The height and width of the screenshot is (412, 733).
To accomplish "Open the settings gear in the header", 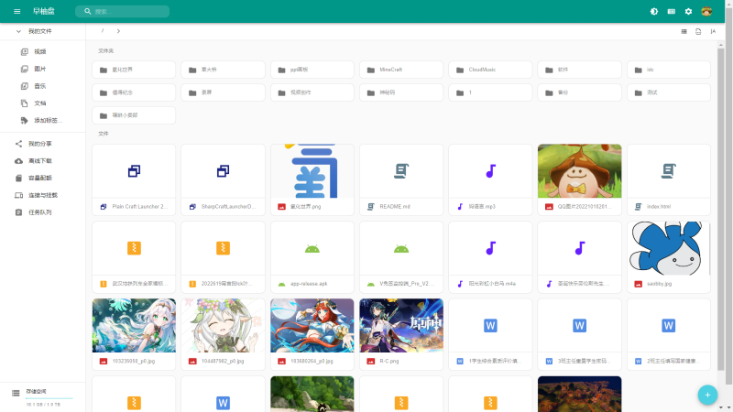I will tap(688, 11).
